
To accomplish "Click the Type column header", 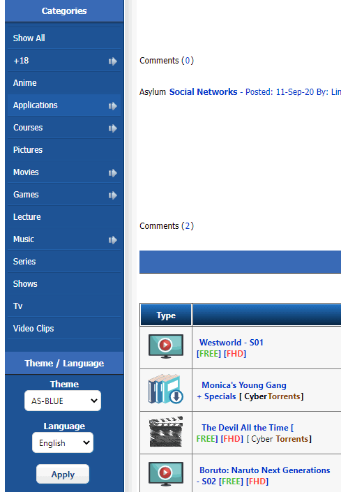I will (x=166, y=315).
